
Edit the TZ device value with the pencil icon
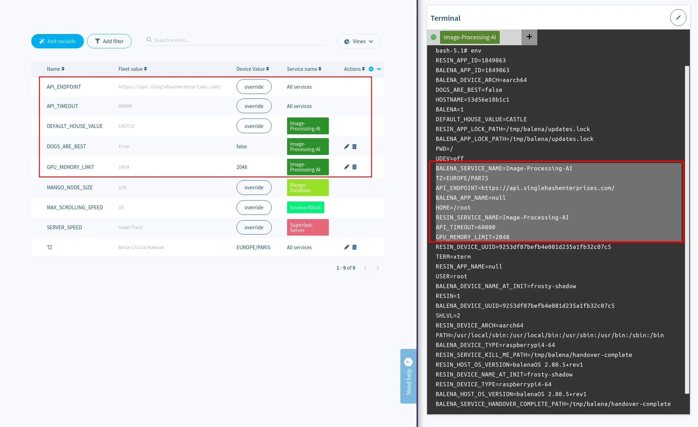pos(346,247)
